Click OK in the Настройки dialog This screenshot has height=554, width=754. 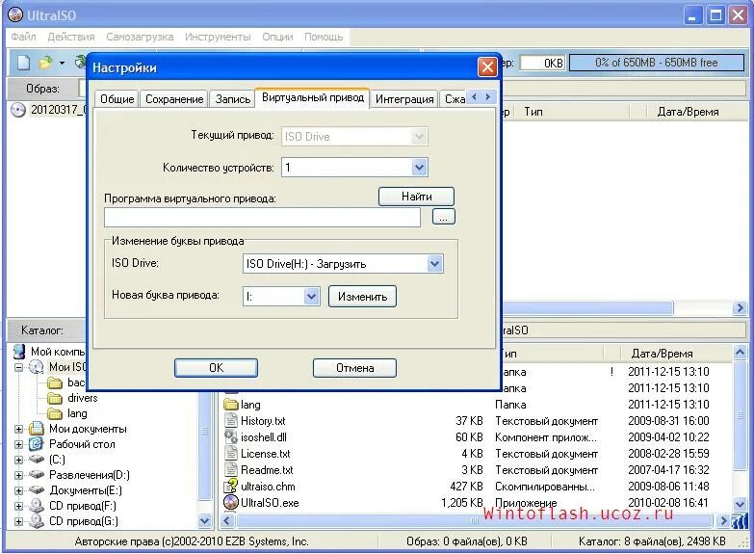click(216, 368)
